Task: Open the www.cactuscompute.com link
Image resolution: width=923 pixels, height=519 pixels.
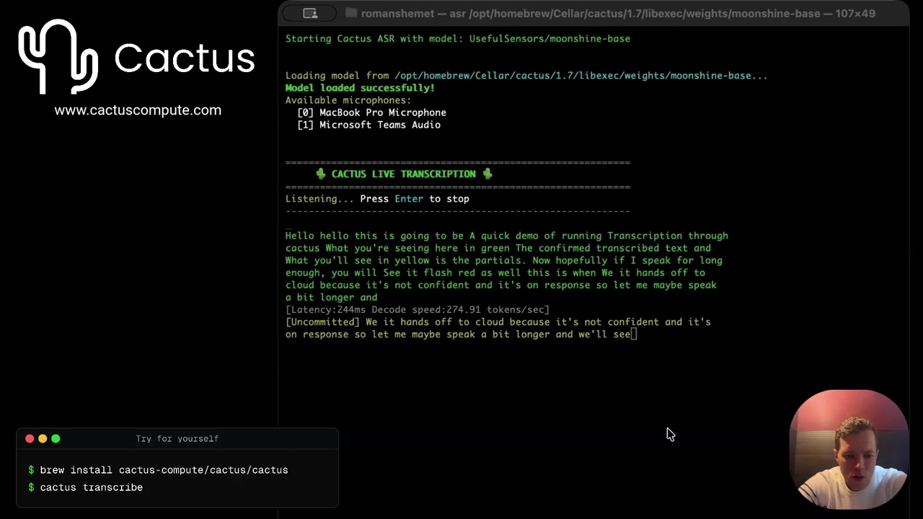Action: [x=138, y=110]
